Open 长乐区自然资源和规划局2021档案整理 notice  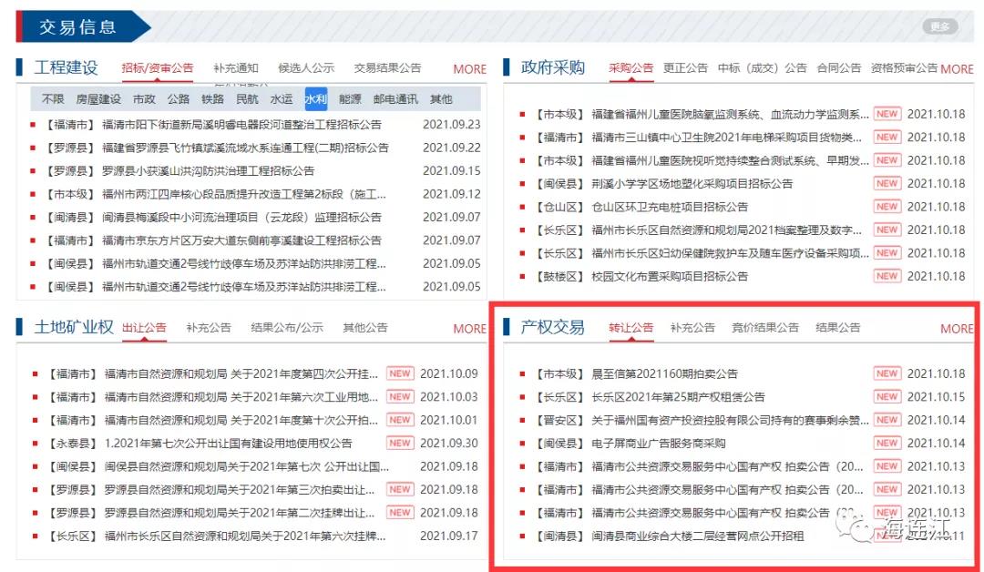pos(727,230)
